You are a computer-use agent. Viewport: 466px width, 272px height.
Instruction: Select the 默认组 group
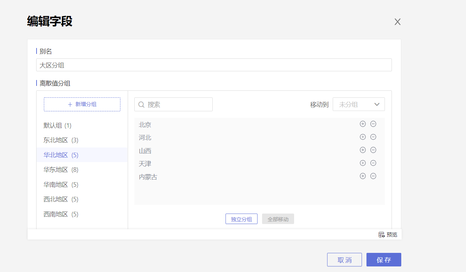pyautogui.click(x=57, y=126)
